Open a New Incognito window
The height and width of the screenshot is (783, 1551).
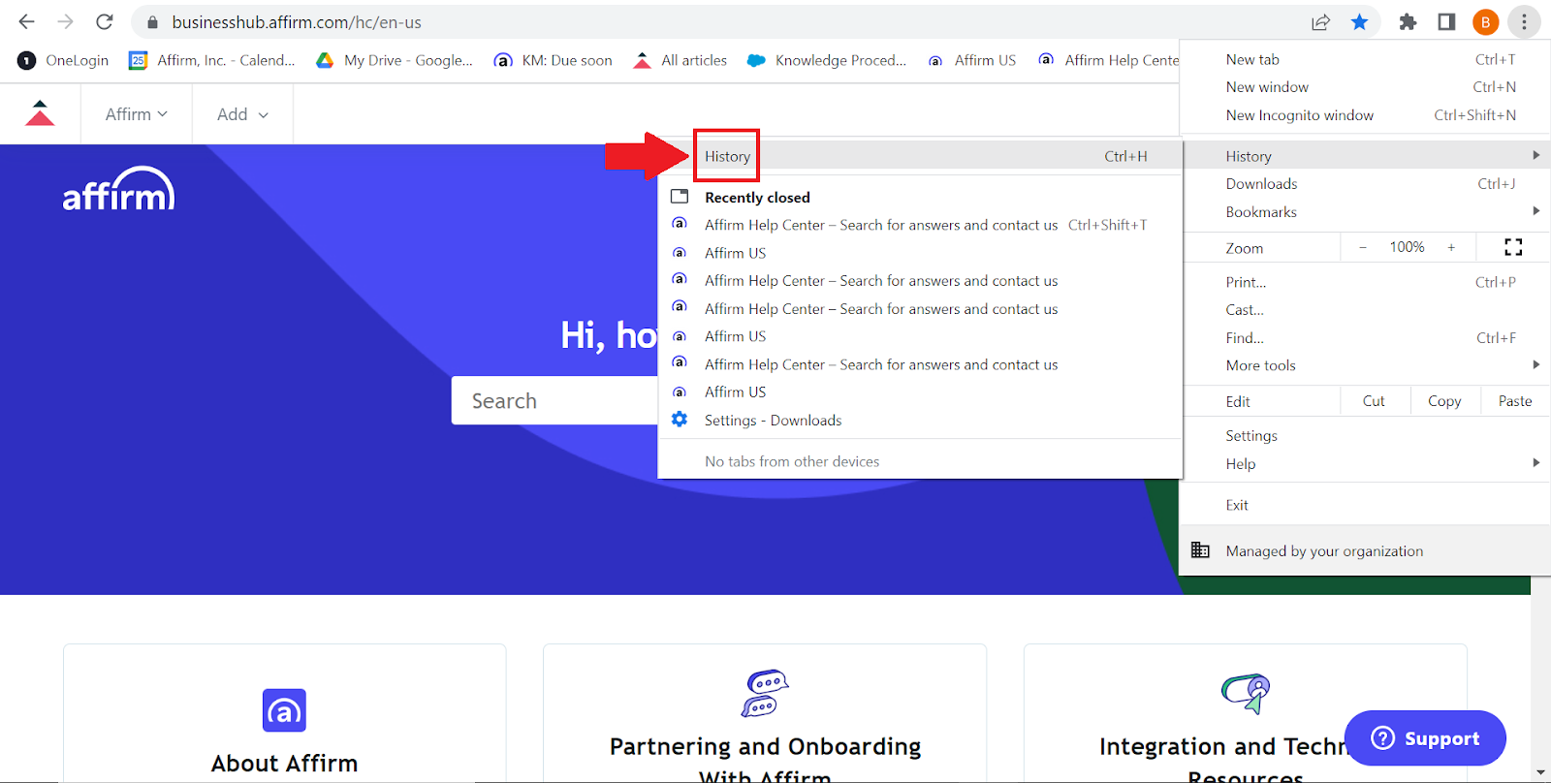pos(1365,115)
